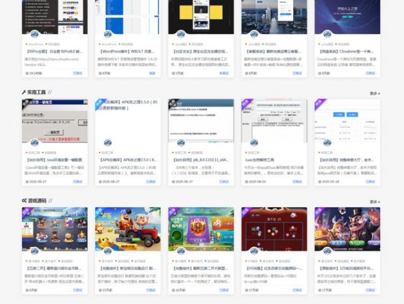The width and height of the screenshot is (404, 304).
Task: Open the Luac tool screenshot thumbnail
Action: 274,121
